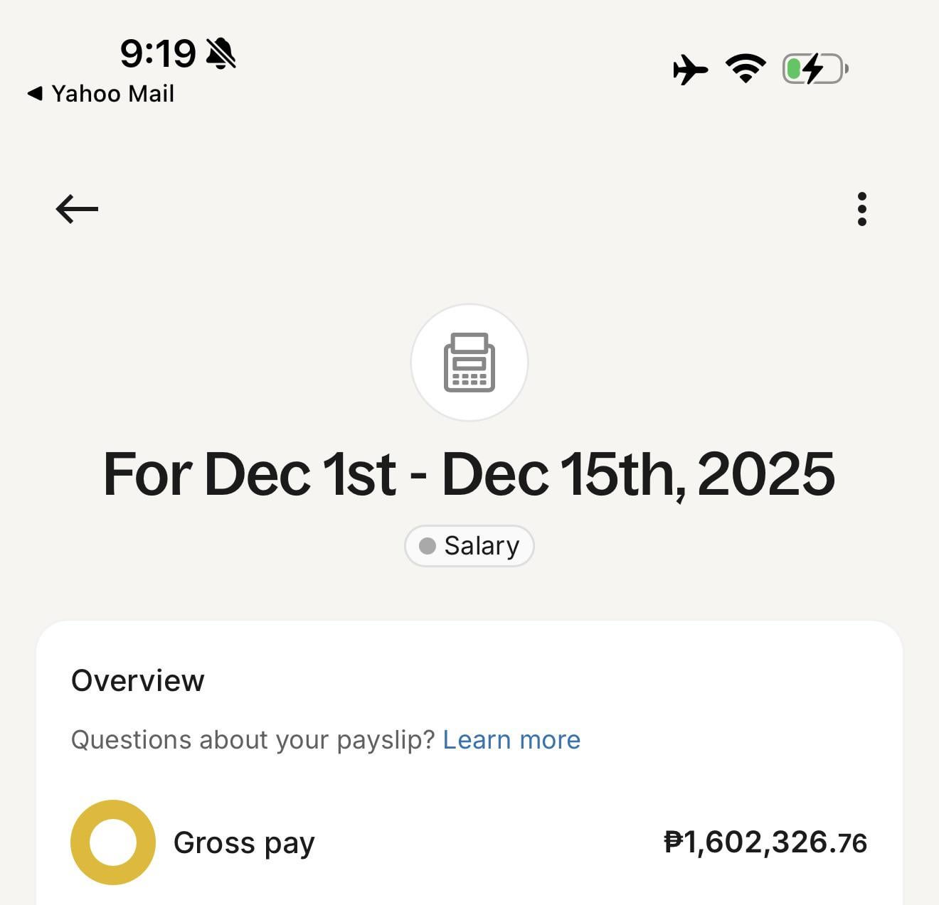The image size is (939, 905).
Task: Tap the 9:19 clock in status bar
Action: (x=157, y=53)
